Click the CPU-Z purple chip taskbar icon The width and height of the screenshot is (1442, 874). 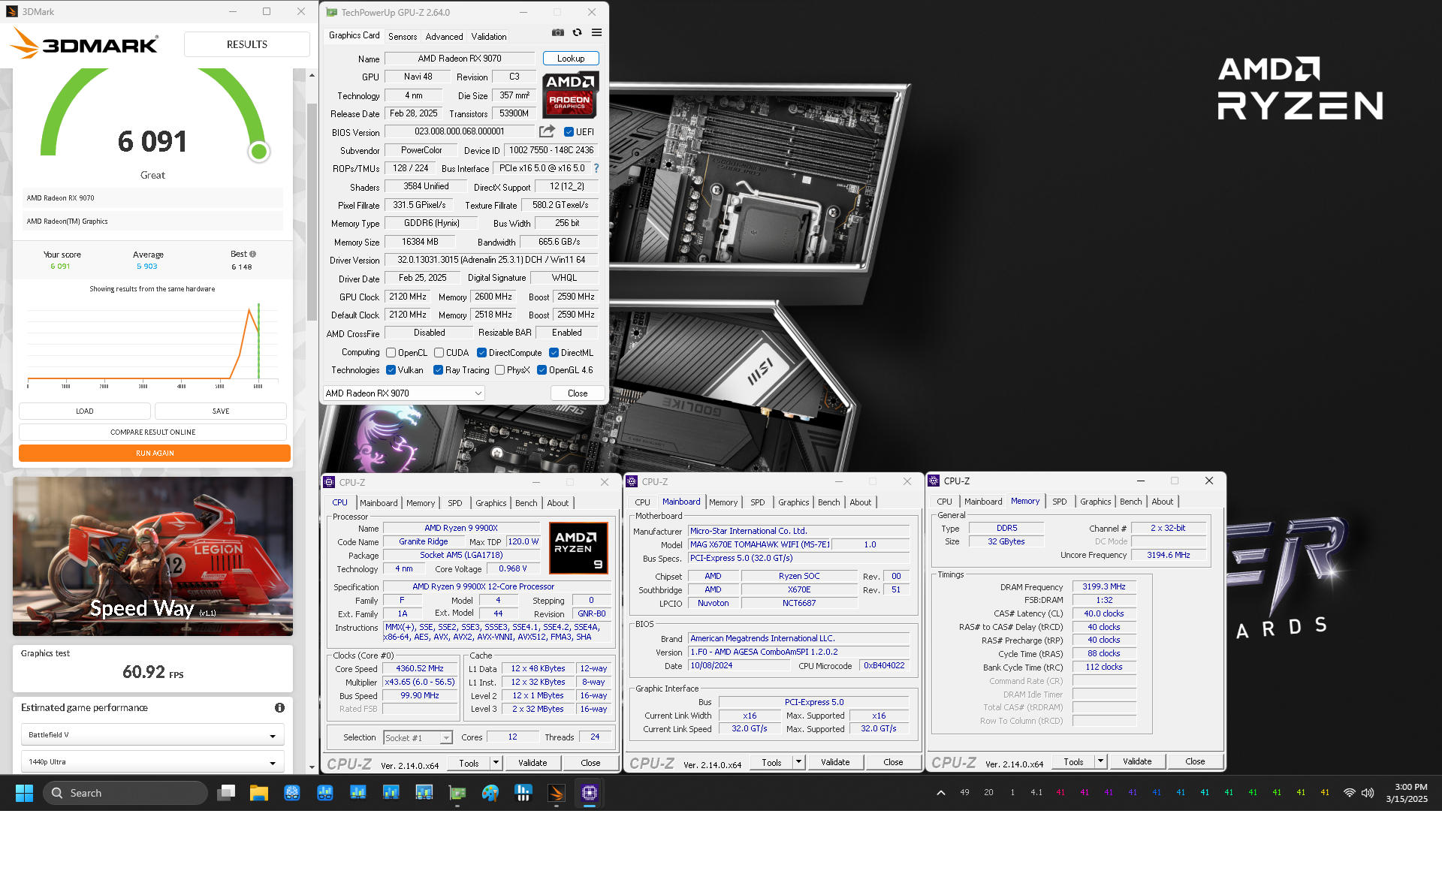click(590, 793)
